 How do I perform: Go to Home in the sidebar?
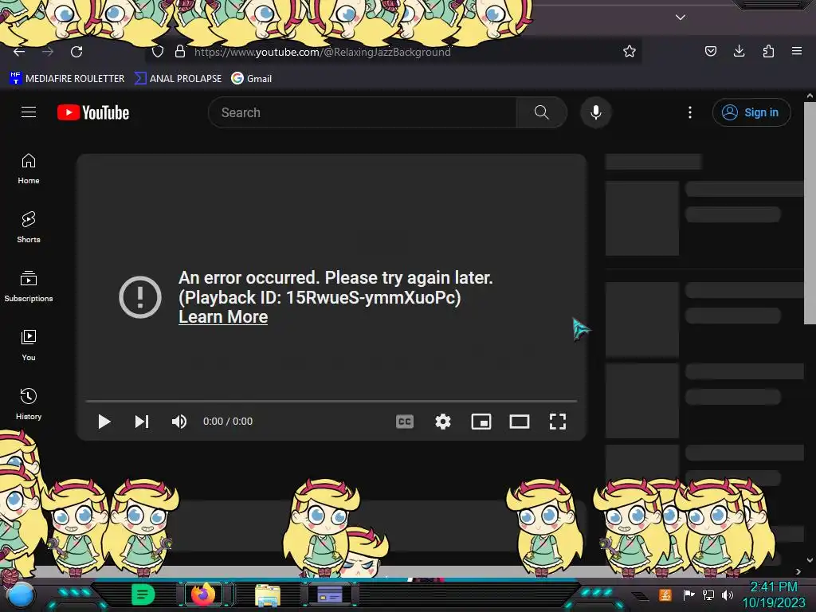coord(29,169)
